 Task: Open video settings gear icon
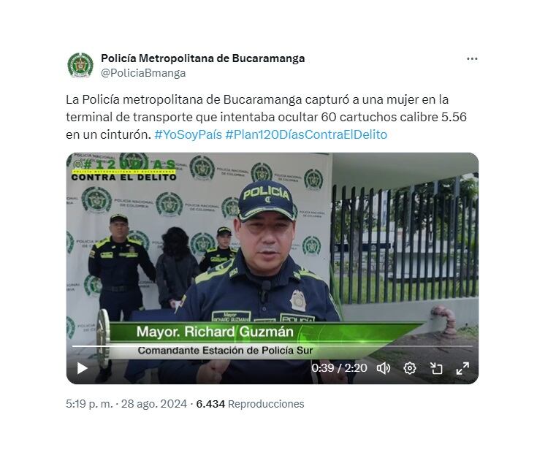click(x=410, y=368)
